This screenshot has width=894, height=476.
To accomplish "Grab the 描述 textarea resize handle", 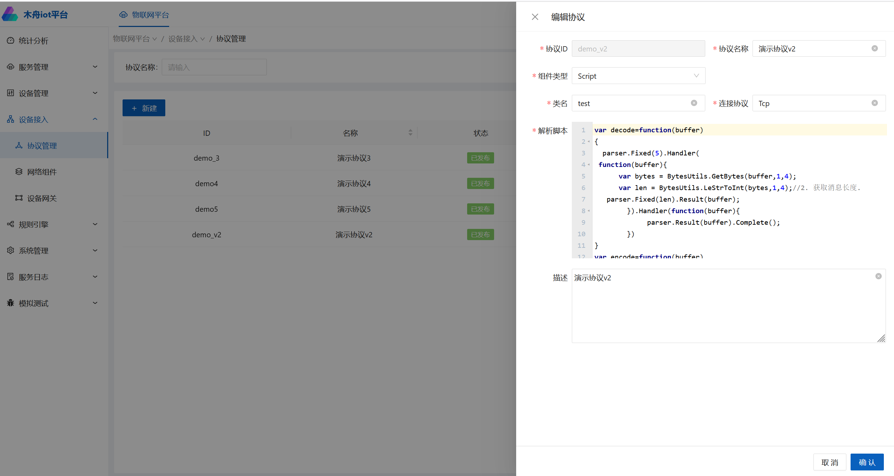I will [881, 338].
